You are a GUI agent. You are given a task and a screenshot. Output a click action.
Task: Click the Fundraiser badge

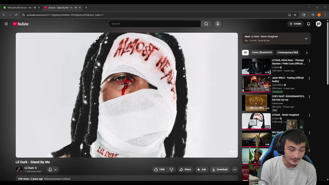[277, 92]
